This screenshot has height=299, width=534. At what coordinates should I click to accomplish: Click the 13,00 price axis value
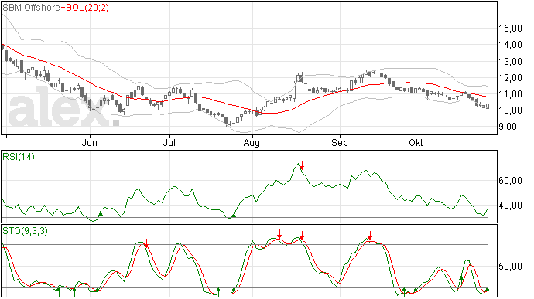coord(510,62)
